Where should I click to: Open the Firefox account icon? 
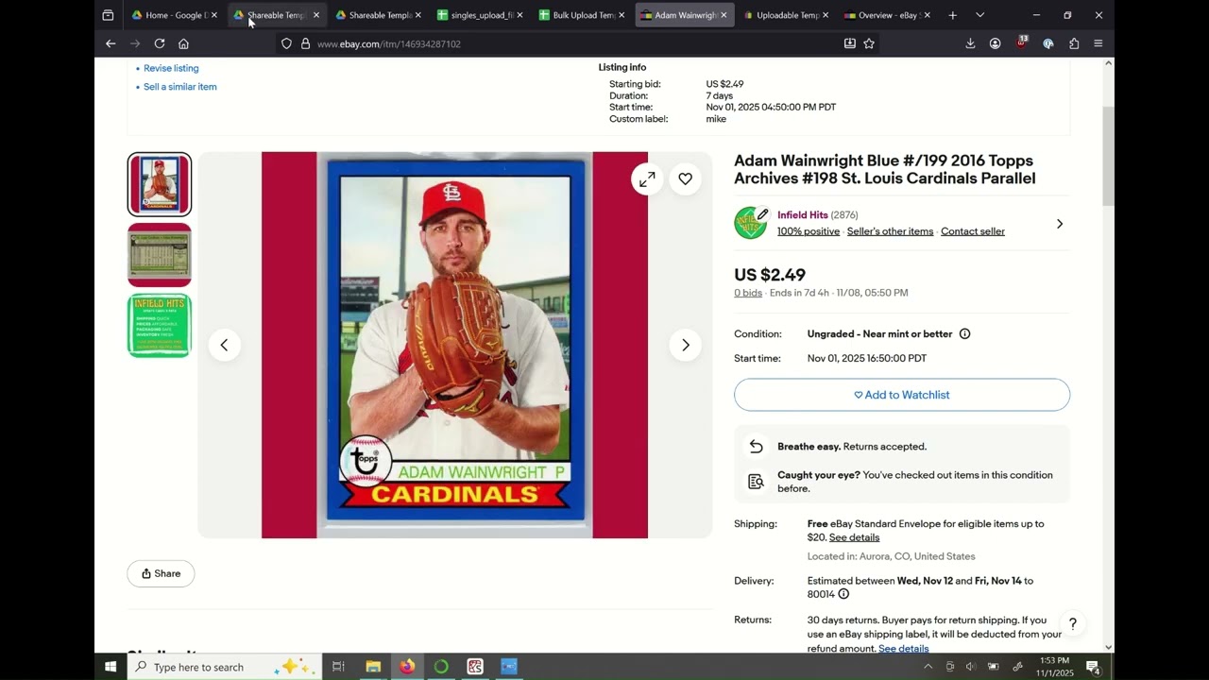(x=995, y=43)
